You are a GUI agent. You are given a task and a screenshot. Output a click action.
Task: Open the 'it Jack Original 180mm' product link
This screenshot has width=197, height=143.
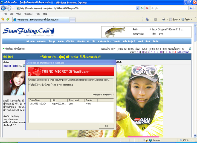pyautogui.click(x=166, y=29)
